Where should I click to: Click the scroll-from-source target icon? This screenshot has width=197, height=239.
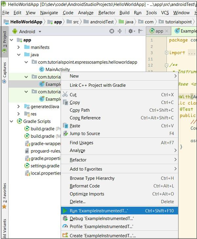click(x=112, y=31)
